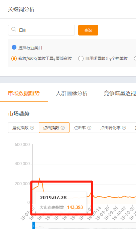Open help icon next to 展现指数
136x229 pixels.
point(32,128)
